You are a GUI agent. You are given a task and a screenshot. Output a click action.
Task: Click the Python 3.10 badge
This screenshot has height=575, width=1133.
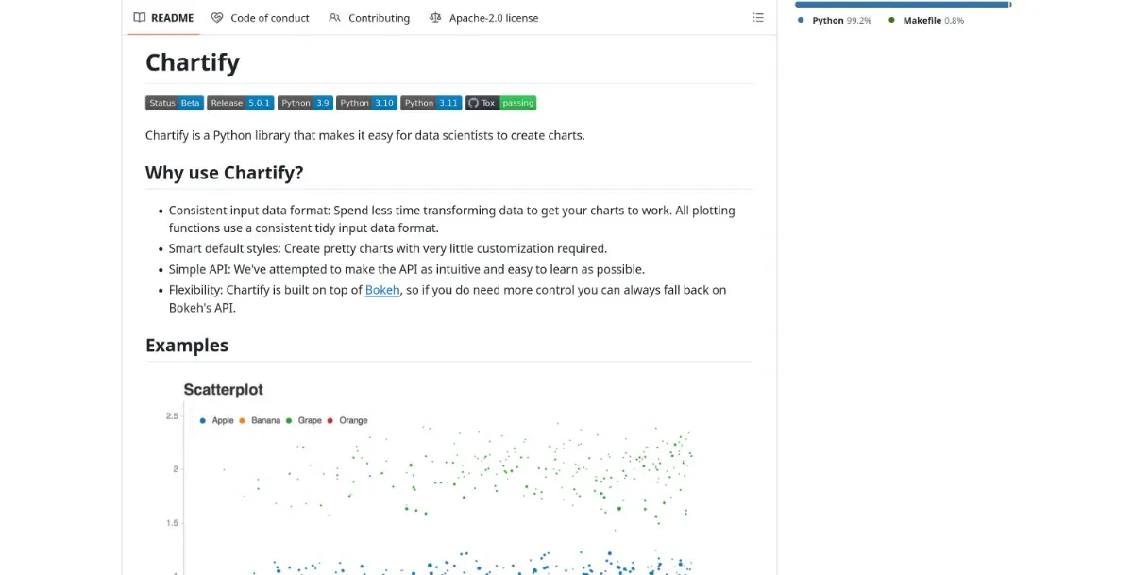click(x=366, y=103)
